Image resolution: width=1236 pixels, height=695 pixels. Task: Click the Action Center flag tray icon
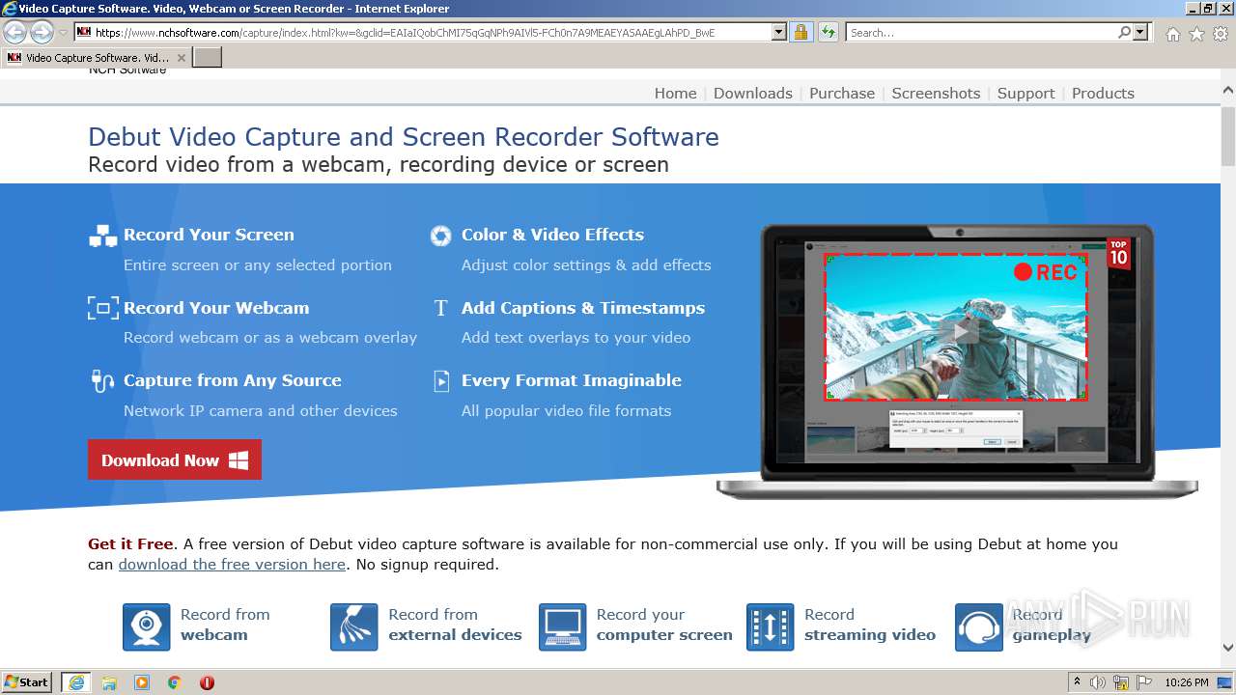point(1145,682)
